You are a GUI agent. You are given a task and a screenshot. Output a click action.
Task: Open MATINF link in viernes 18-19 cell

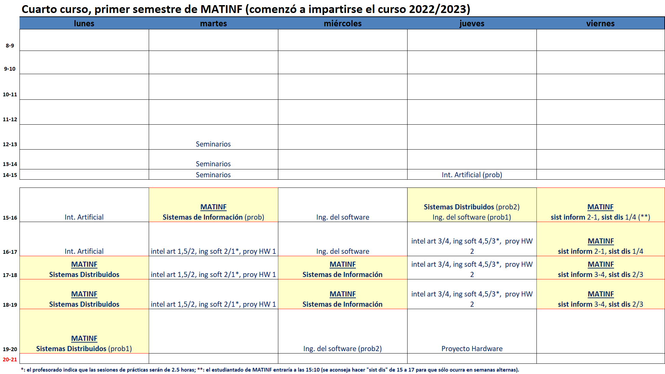[601, 294]
